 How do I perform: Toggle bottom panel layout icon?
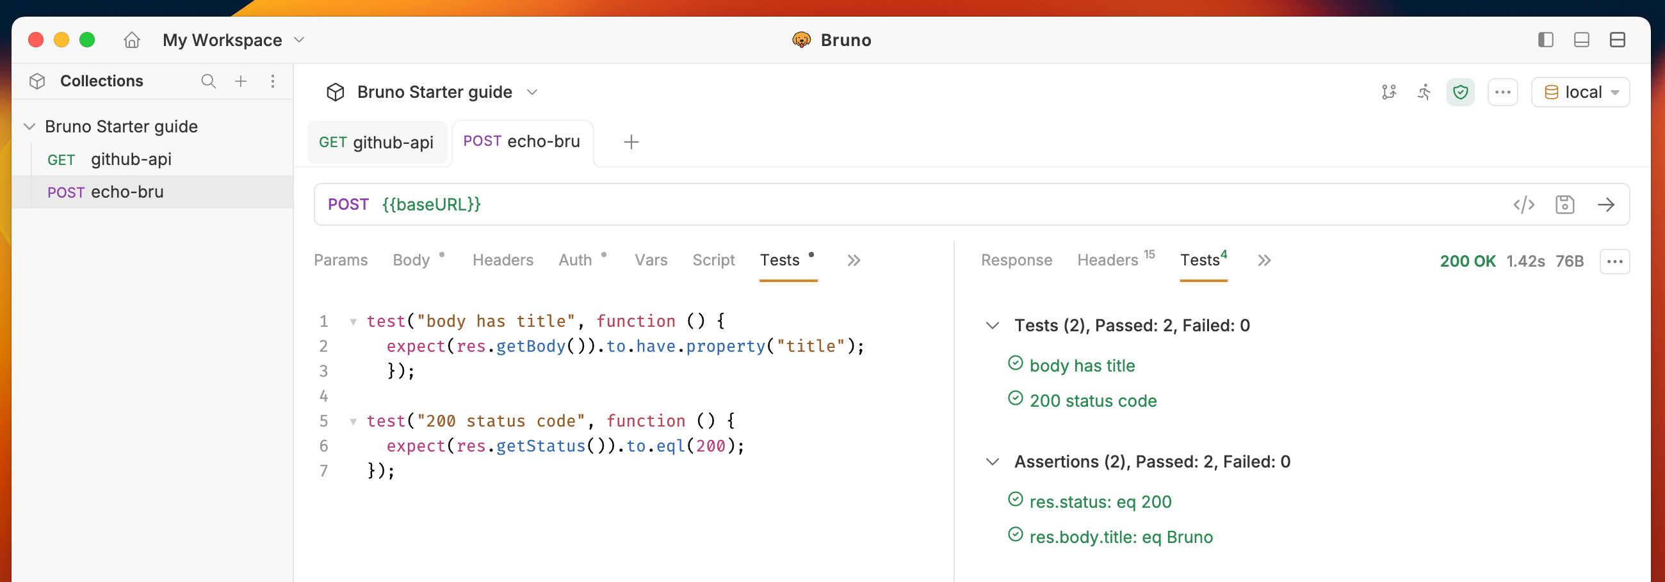coord(1582,40)
